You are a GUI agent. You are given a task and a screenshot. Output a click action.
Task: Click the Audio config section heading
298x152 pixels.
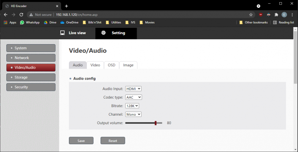85,79
